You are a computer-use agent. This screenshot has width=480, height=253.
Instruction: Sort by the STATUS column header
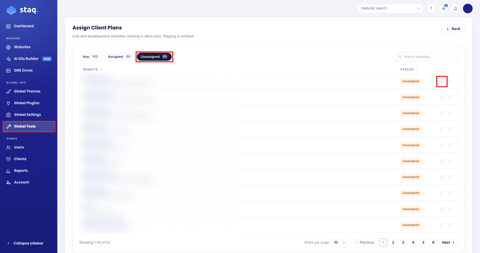(x=409, y=69)
